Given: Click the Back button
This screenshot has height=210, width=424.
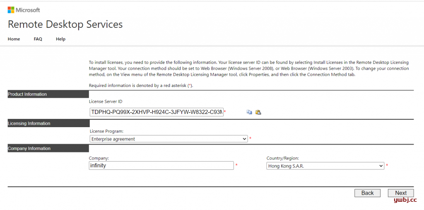Looking at the screenshot, I should (368, 193).
